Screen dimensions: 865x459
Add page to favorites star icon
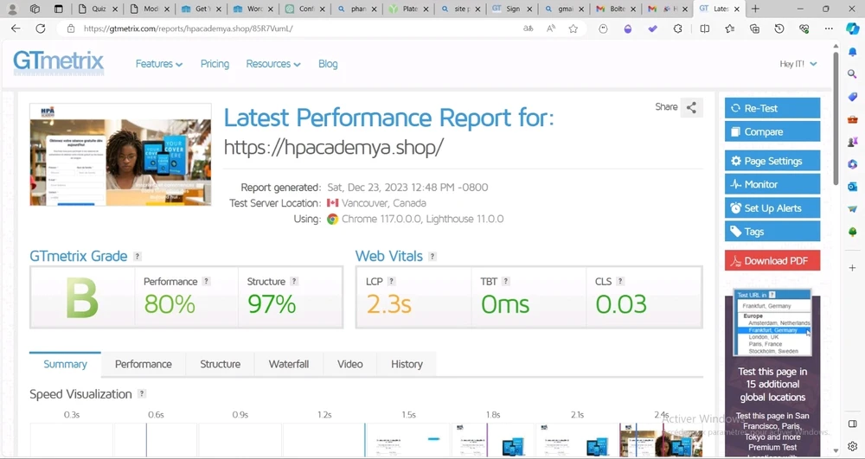573,29
